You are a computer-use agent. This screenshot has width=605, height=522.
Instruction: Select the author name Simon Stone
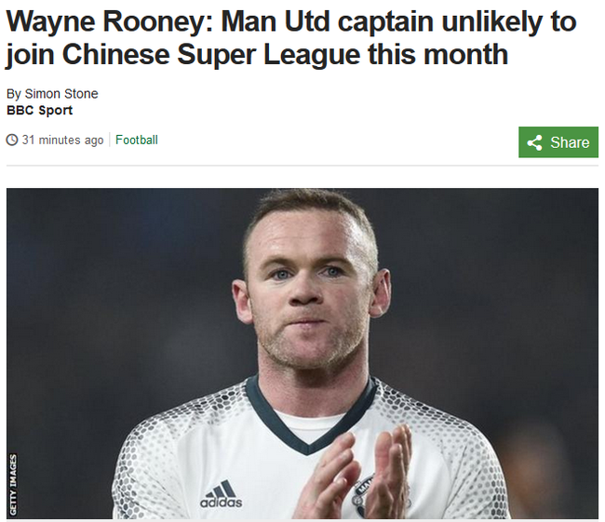tap(61, 94)
